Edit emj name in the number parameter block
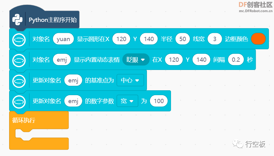Viewport: 274px width, 156px height. click(x=73, y=101)
